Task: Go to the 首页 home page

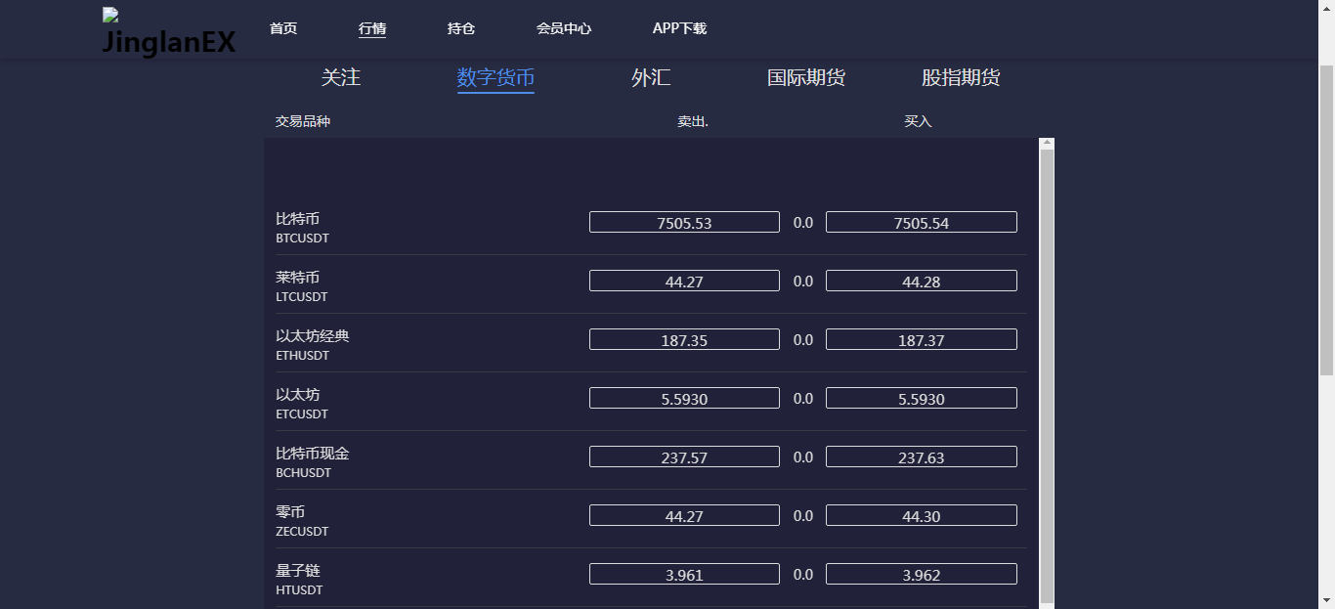Action: coord(283,28)
